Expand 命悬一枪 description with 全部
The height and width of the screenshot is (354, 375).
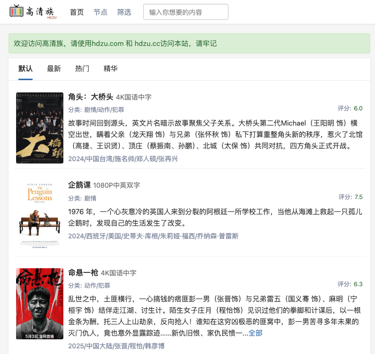click(x=255, y=333)
